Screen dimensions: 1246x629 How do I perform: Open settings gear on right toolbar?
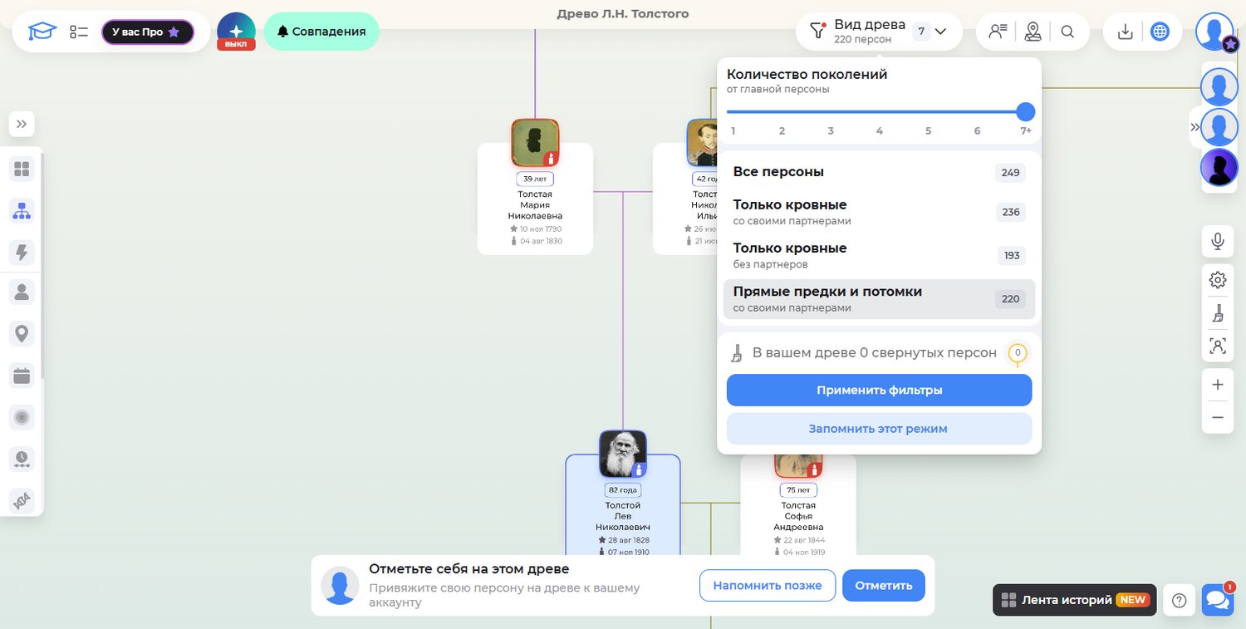point(1218,280)
